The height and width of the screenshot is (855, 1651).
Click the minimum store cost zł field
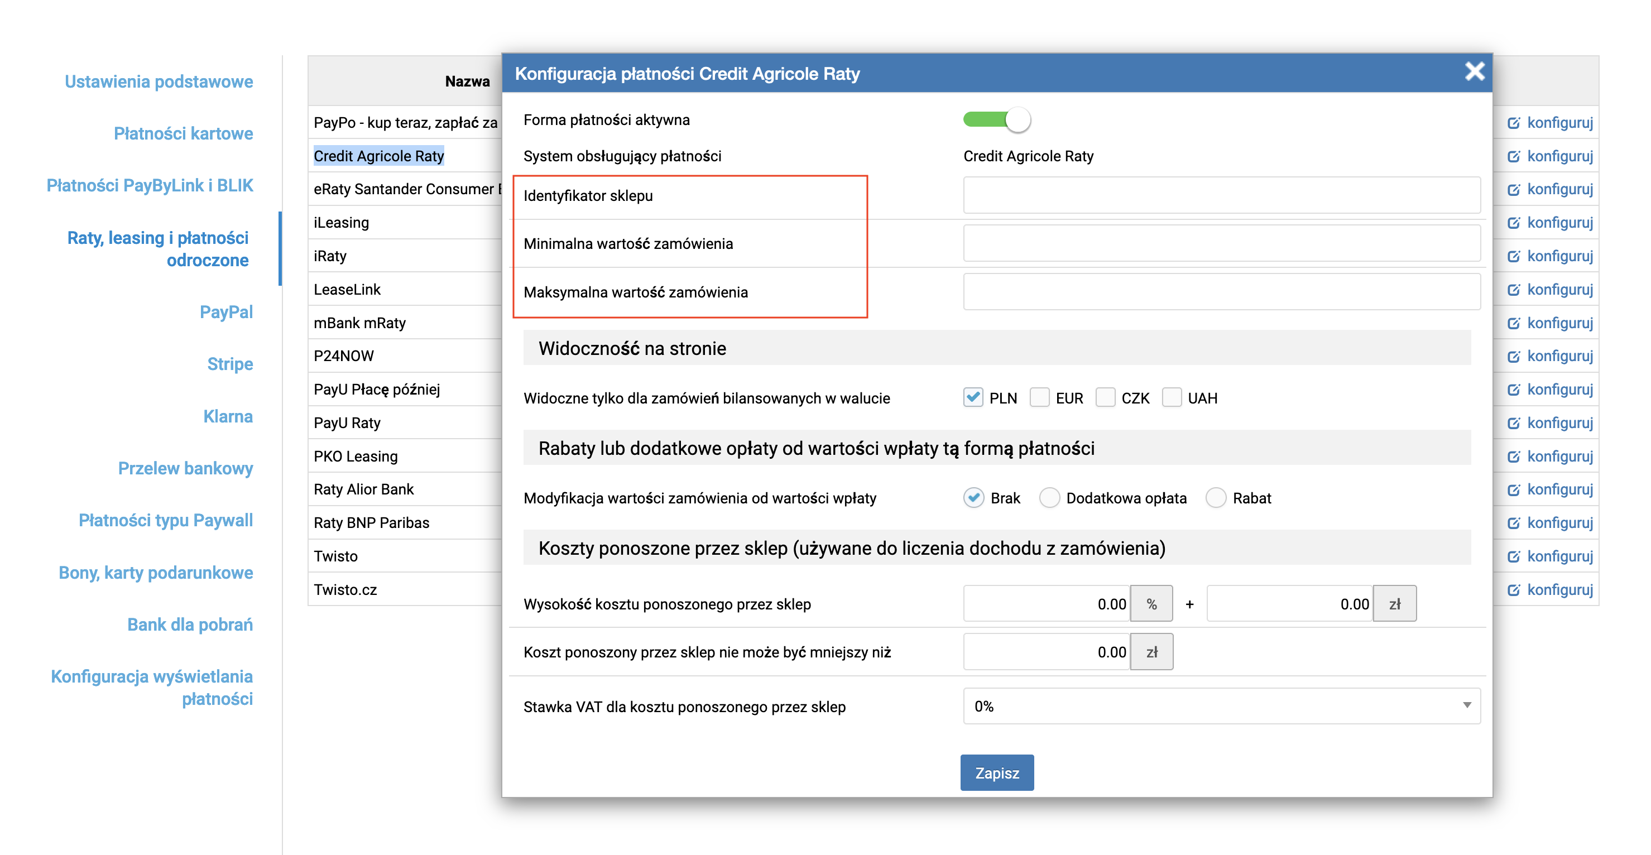1046,652
